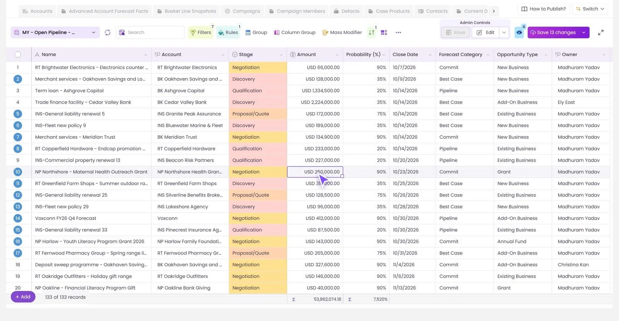Viewport: 619px width, 321px height.
Task: Open the three-dot more options menu
Action: point(398,32)
